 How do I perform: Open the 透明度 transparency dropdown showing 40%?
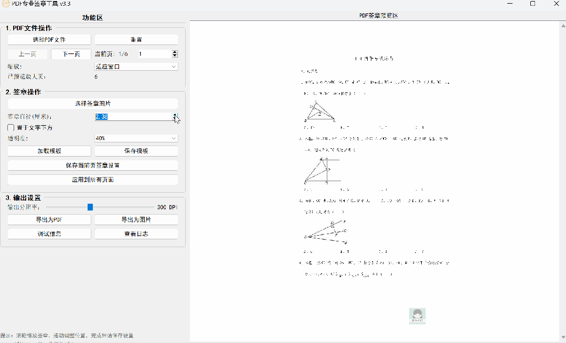pos(136,138)
